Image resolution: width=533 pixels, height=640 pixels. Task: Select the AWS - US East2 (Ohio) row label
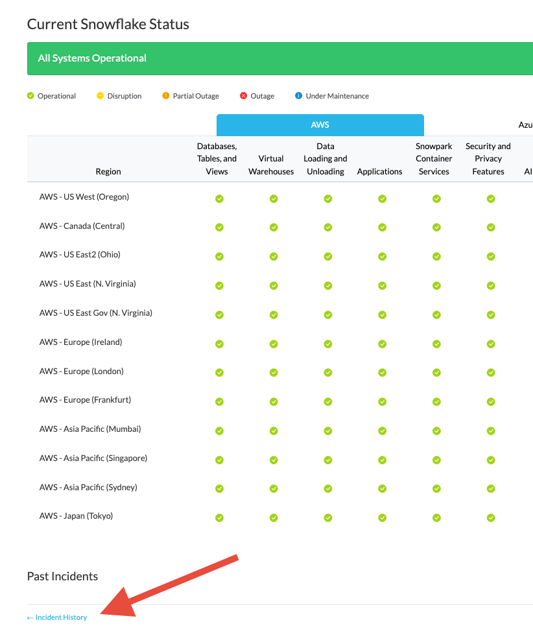tap(80, 254)
